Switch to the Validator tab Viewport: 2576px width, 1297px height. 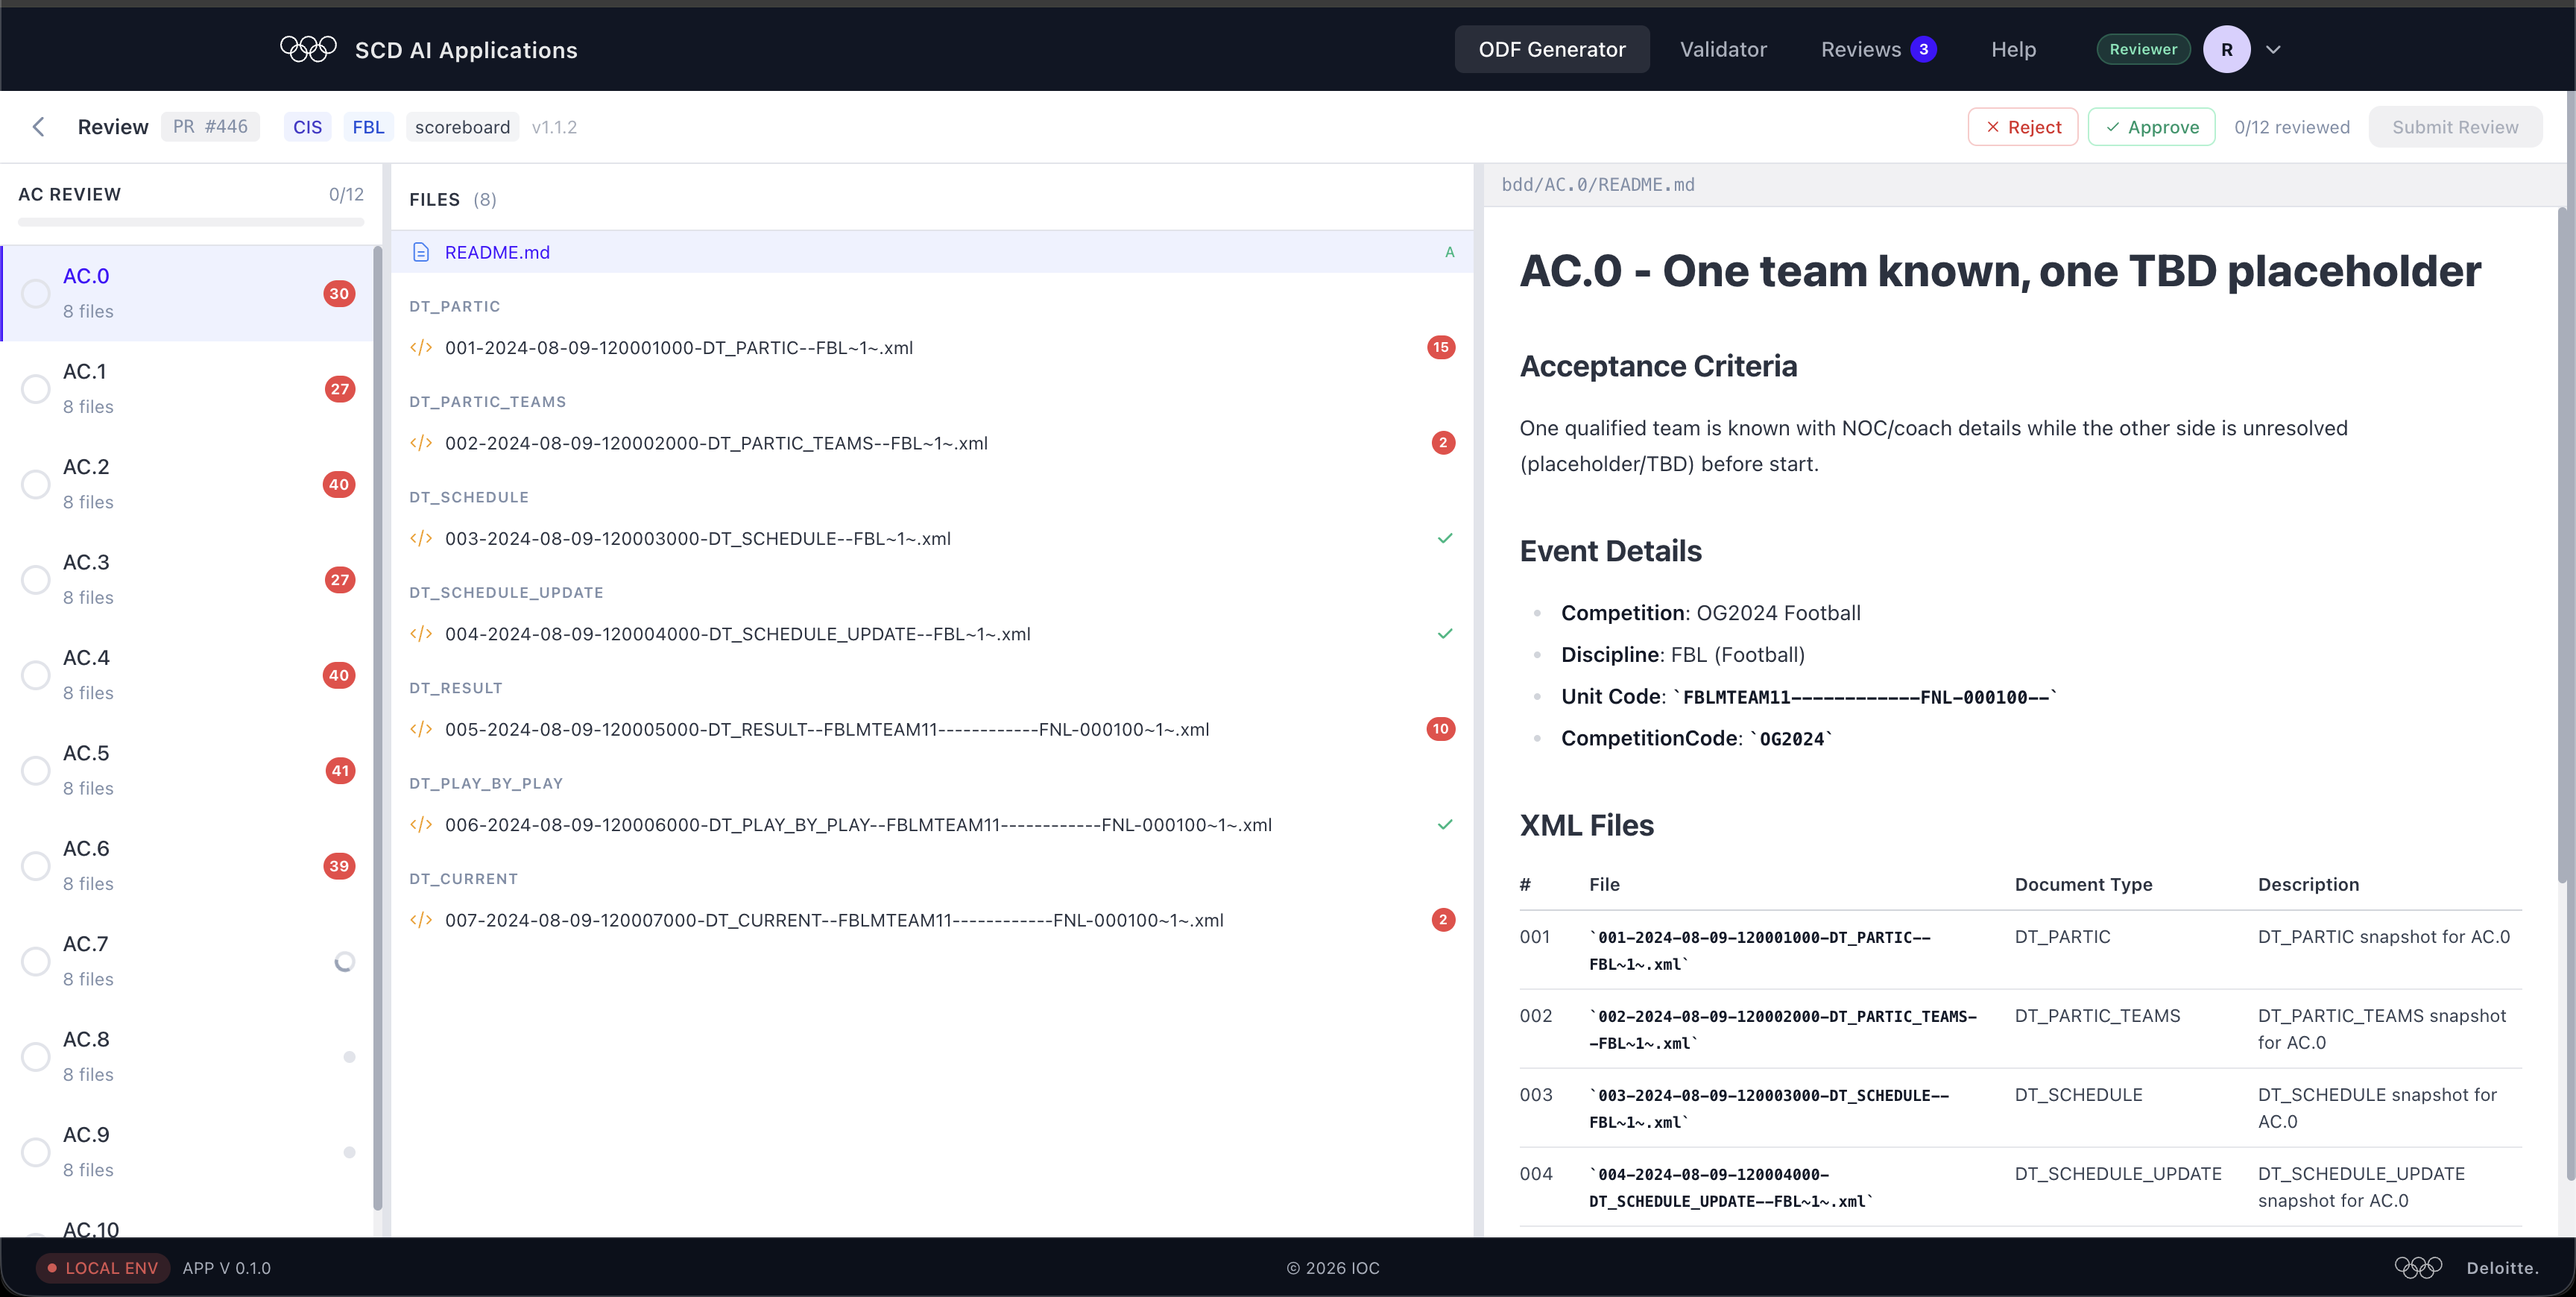pyautogui.click(x=1723, y=49)
